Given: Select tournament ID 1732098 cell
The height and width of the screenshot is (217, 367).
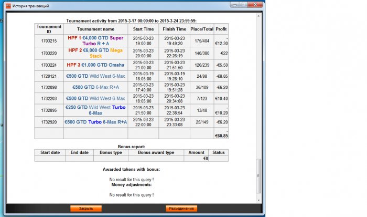Looking at the screenshot, I should (x=49, y=88).
